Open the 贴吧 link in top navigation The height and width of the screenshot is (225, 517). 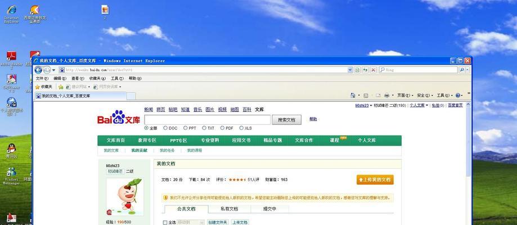pos(173,110)
